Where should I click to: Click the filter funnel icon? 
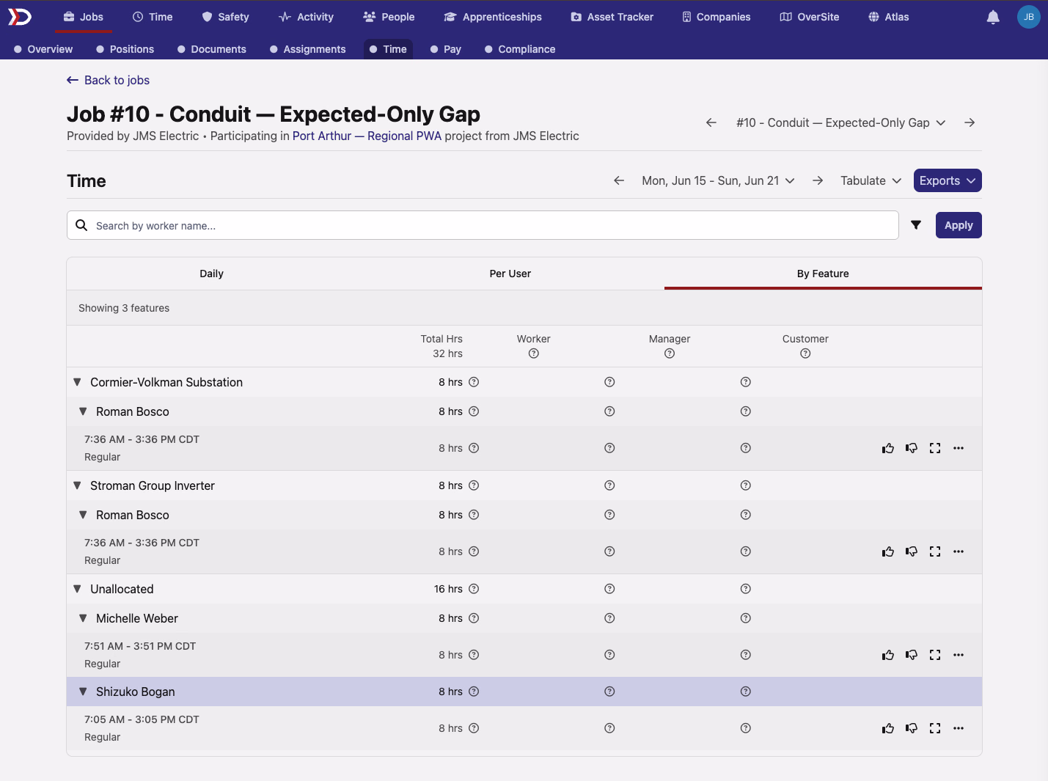click(916, 225)
